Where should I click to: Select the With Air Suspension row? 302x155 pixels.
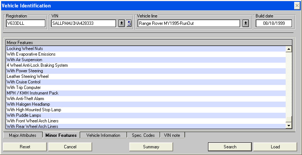pos(146,60)
